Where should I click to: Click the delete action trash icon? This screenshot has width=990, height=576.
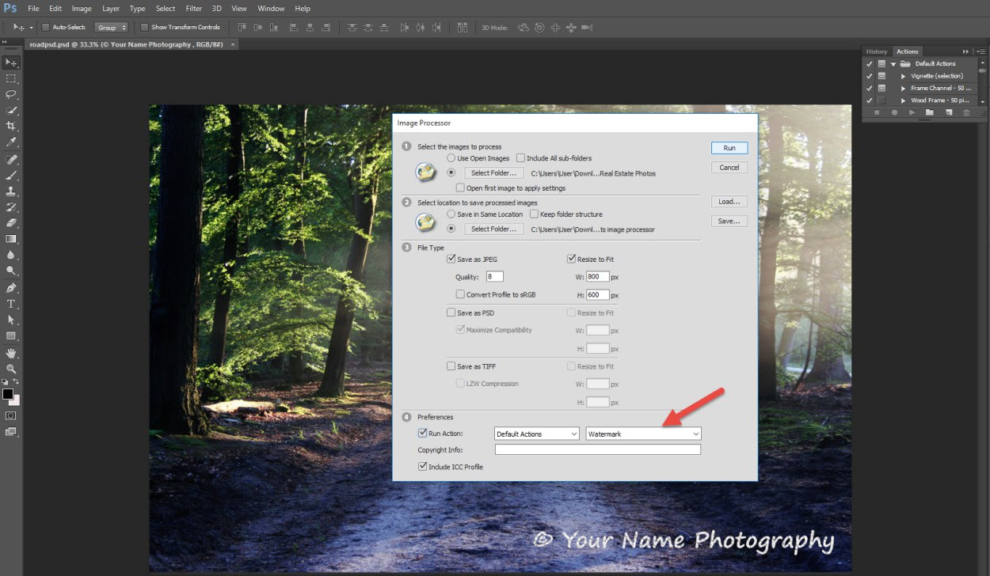[x=966, y=113]
